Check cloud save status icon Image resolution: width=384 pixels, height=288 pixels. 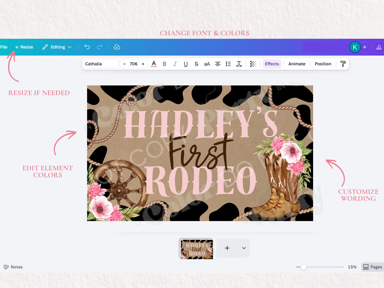coord(117,47)
